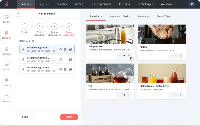This screenshot has height=126, width=200.
Task: Decrease Kaltgetränke quantity with minus
Action: pyautogui.click(x=119, y=55)
